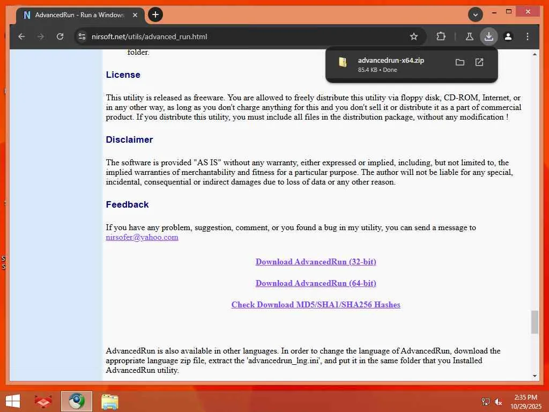This screenshot has width=549, height=412.
Task: Open network status tray icon
Action: [485, 402]
